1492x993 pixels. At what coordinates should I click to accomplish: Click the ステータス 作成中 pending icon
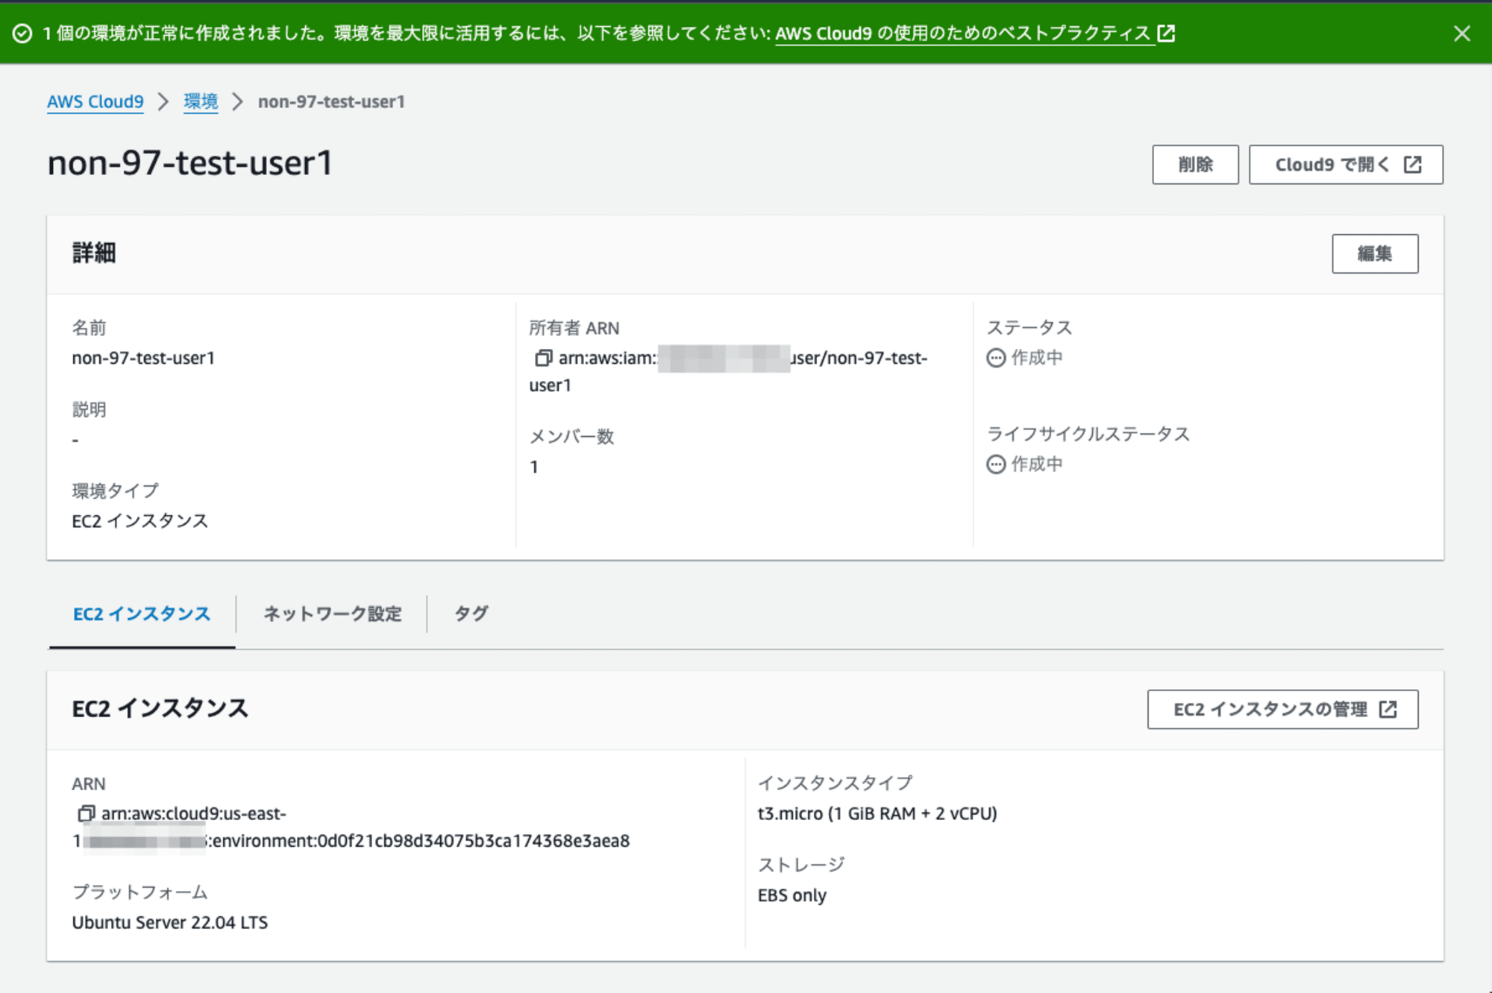[996, 358]
